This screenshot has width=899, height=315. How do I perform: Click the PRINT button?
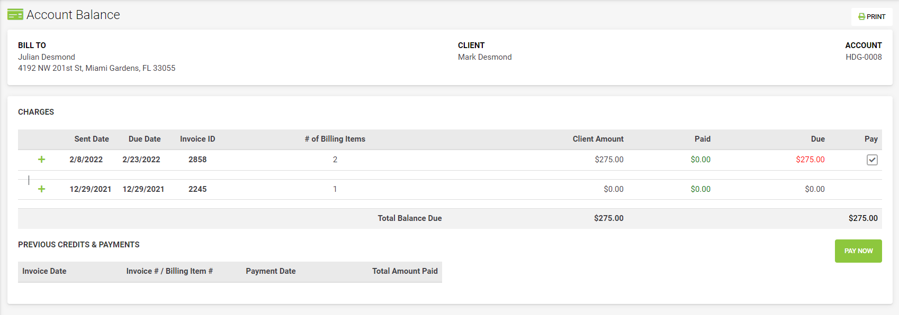pyautogui.click(x=871, y=17)
